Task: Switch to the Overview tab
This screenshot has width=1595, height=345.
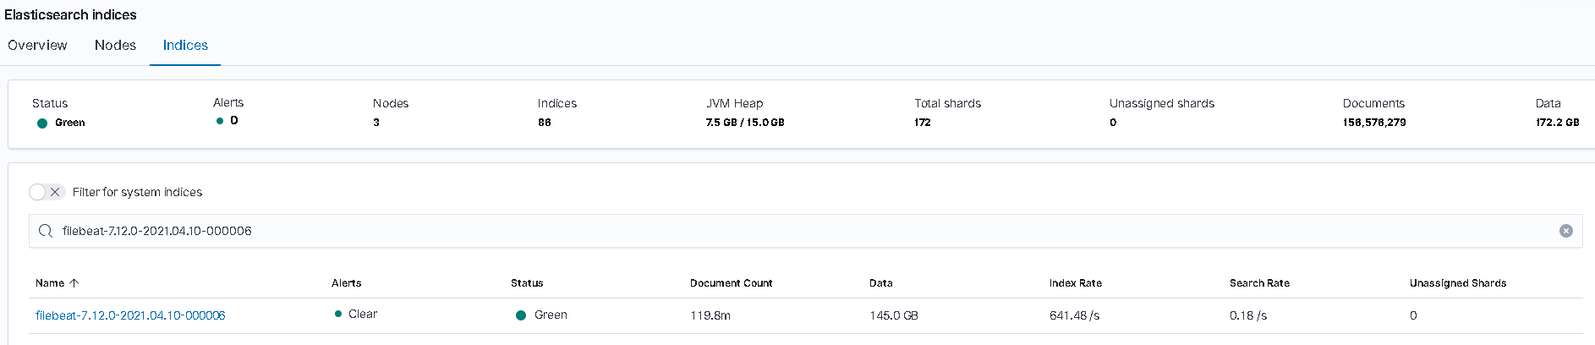Action: click(x=37, y=46)
